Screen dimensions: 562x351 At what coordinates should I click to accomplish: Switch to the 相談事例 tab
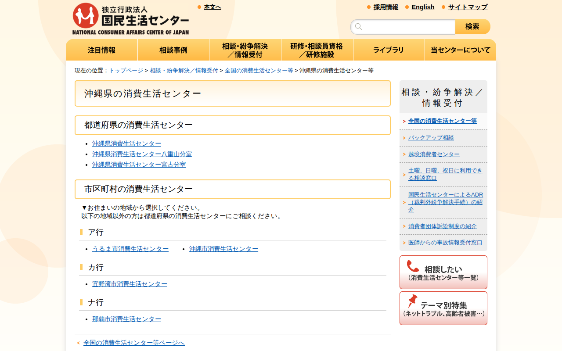pyautogui.click(x=173, y=50)
